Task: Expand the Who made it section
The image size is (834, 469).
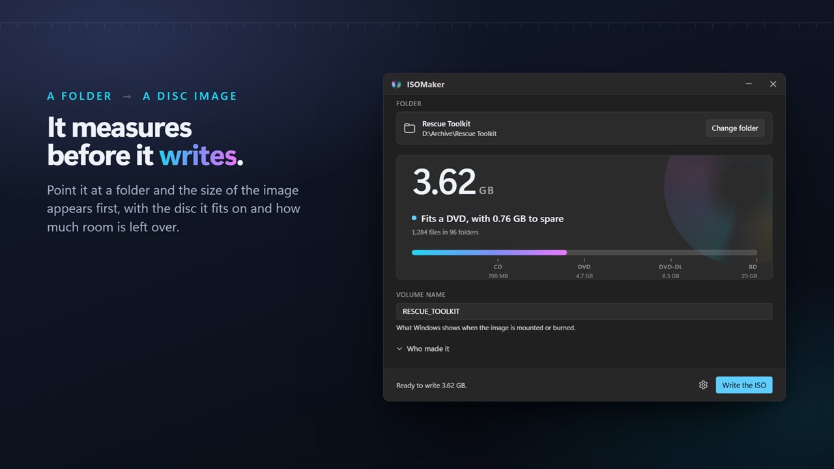Action: pyautogui.click(x=423, y=348)
